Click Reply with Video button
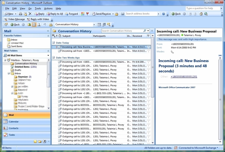 pyautogui.click(x=38, y=19)
